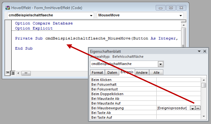Close the Eigenschaftenblatt pane
The height and width of the screenshot is (124, 211).
click(205, 51)
